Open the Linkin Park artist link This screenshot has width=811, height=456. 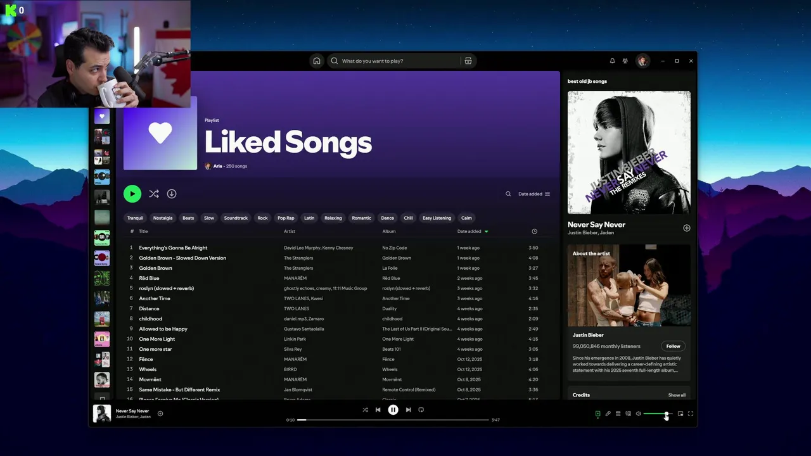click(295, 339)
